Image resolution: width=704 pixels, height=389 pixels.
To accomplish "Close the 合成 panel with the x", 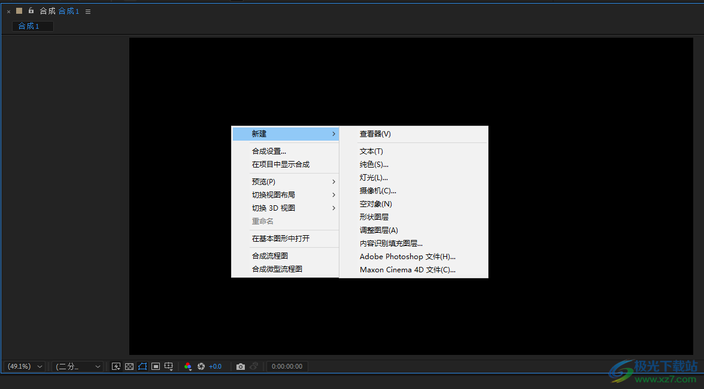I will click(x=8, y=11).
